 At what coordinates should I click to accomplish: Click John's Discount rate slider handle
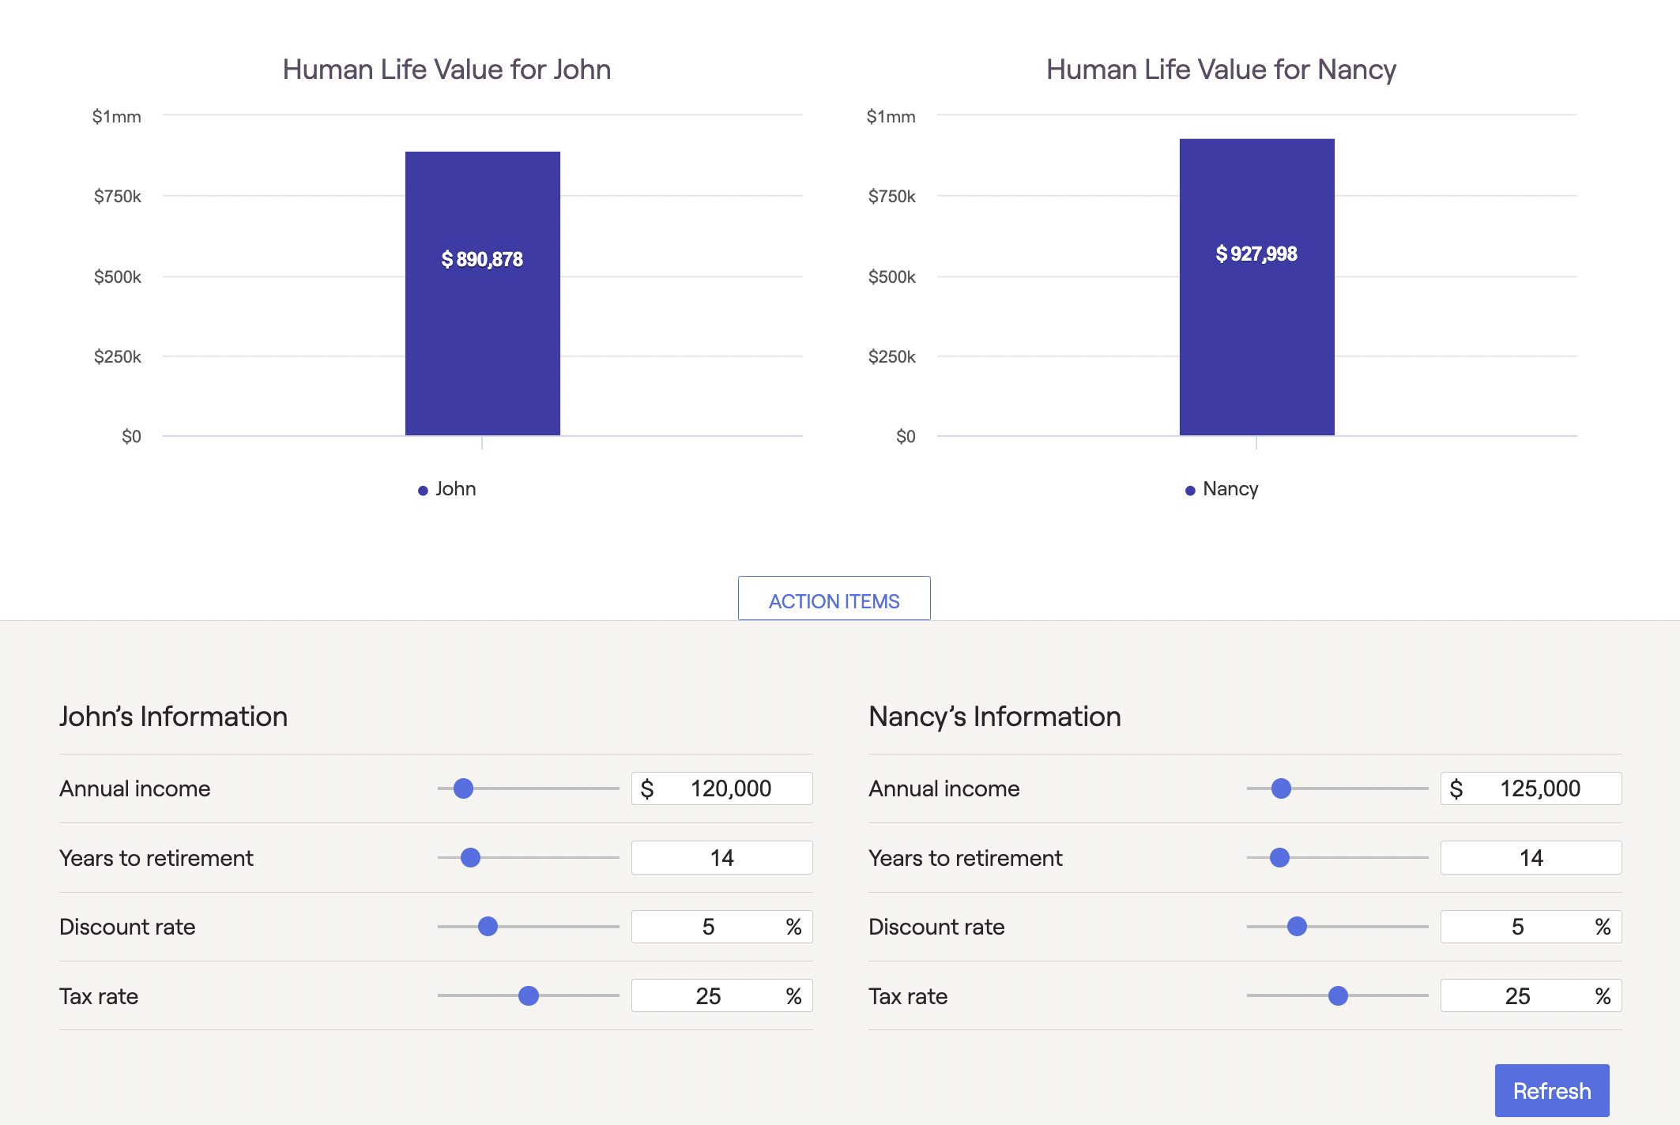point(488,927)
